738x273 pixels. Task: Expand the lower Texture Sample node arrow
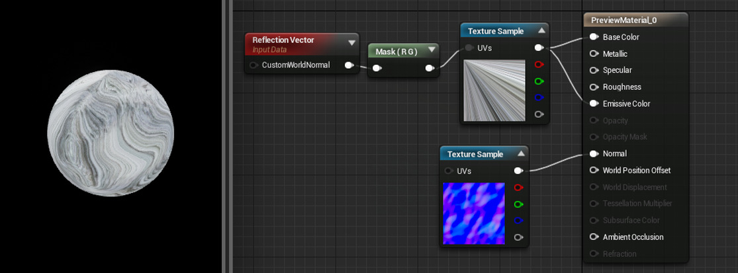(520, 153)
